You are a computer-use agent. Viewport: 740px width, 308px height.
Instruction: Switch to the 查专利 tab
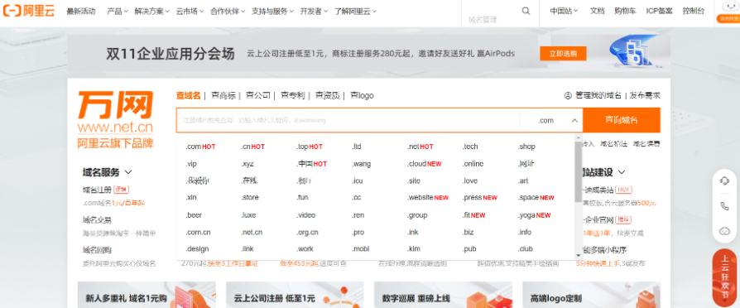(292, 95)
